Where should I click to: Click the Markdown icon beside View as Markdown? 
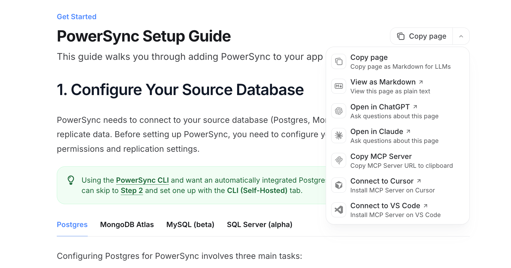click(x=339, y=86)
